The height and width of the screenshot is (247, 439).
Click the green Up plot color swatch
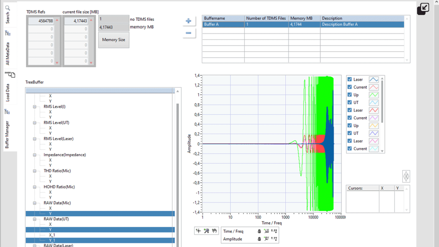(x=373, y=95)
